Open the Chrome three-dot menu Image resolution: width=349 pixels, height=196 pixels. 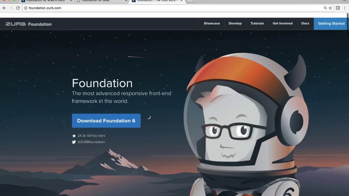(345, 8)
